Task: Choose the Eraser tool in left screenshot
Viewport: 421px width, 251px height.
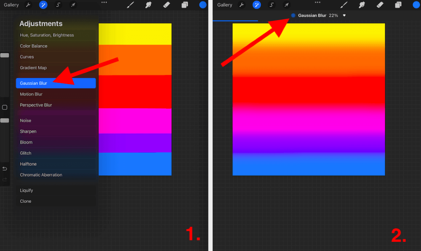Action: 166,5
